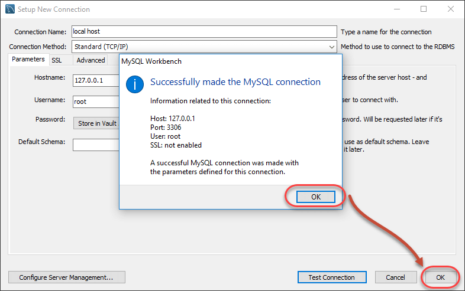
Task: Switch to the Parameters tab
Action: coord(28,60)
